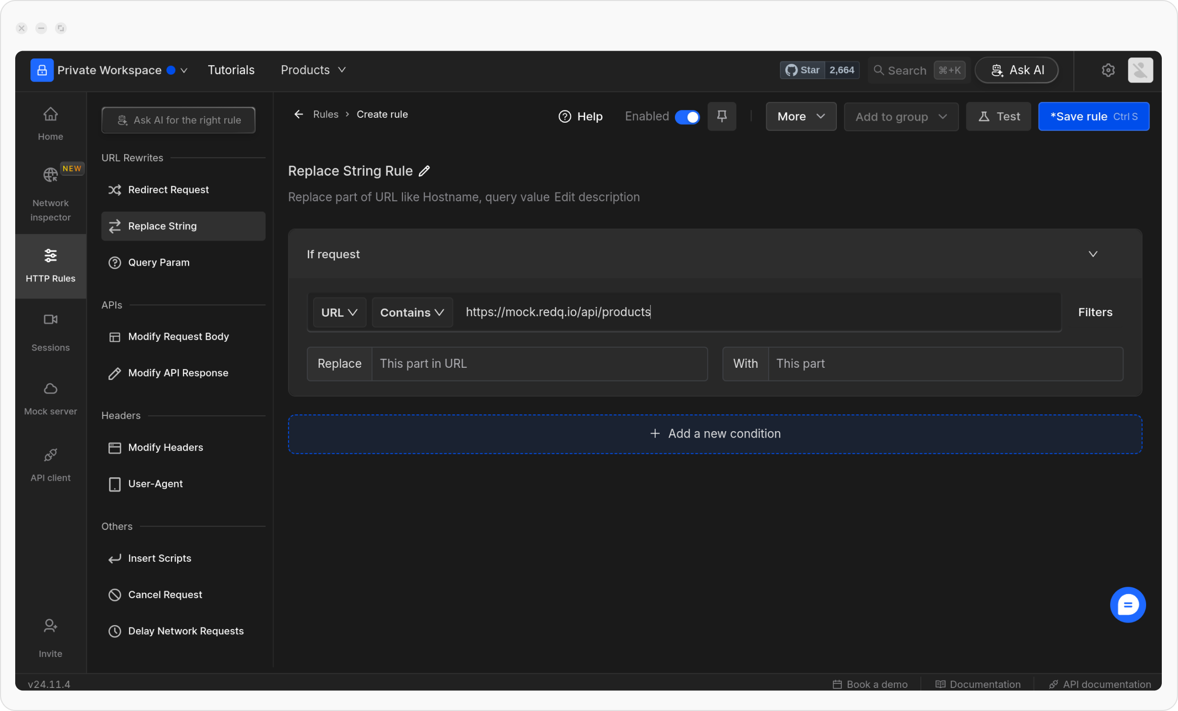Open settings gear in top bar
1178x711 pixels.
tap(1108, 70)
